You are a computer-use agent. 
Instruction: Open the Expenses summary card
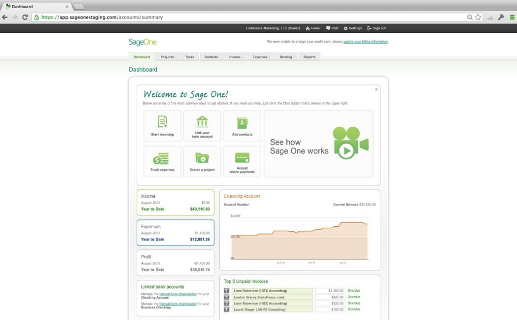pyautogui.click(x=175, y=233)
